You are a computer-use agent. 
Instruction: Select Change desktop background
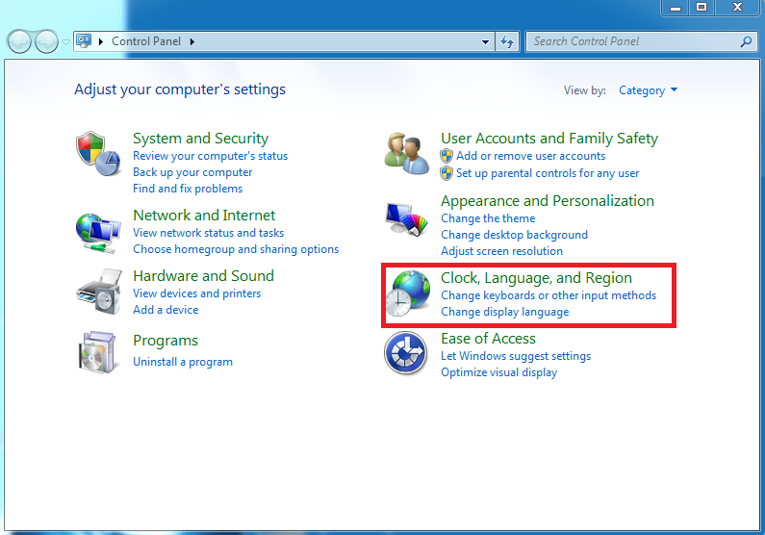pos(514,235)
